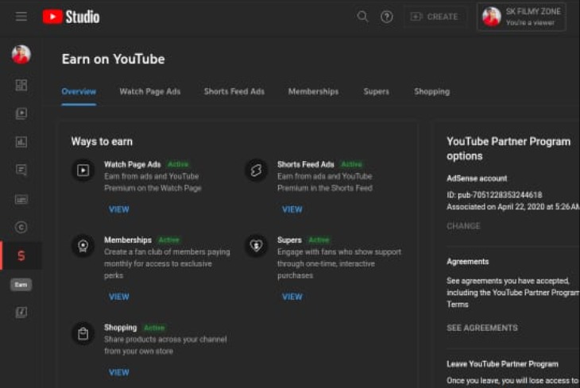The image size is (580, 388).
Task: Select the Earn dollar icon in sidebar
Action: tap(21, 255)
